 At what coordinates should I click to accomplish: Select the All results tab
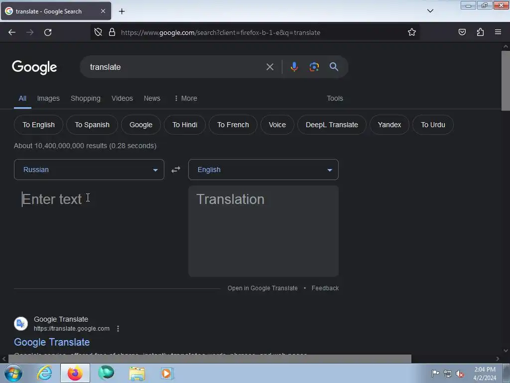coord(22,98)
